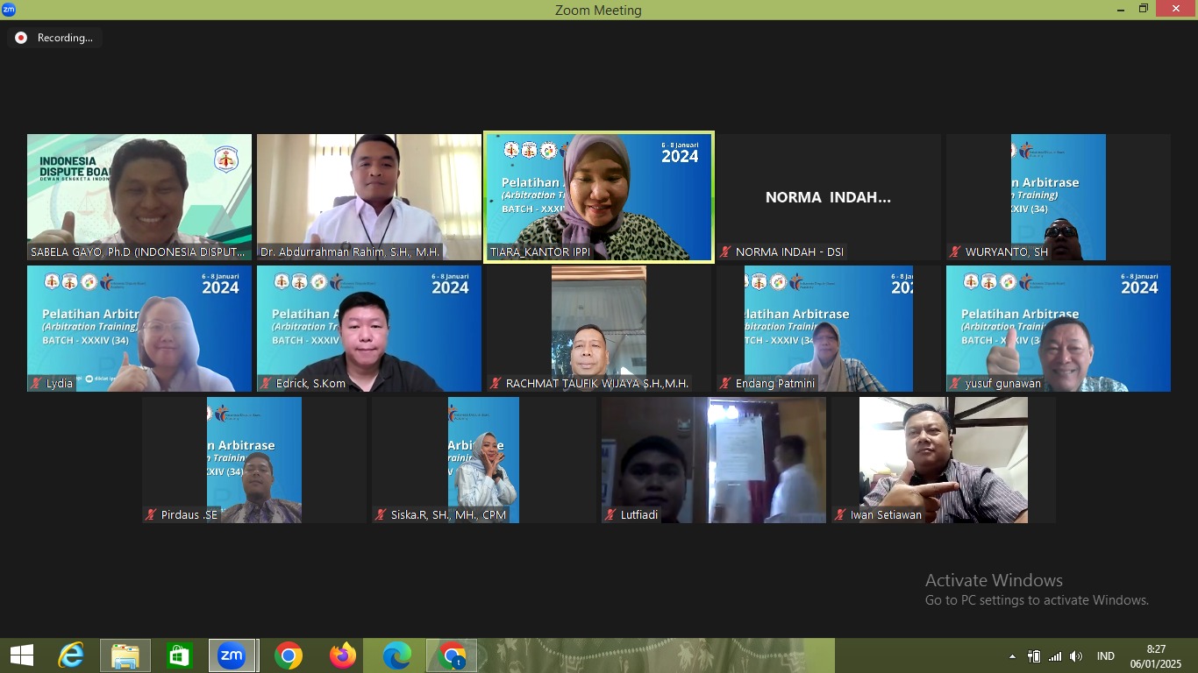Image resolution: width=1198 pixels, height=673 pixels.
Task: Click the muted mic icon on Iwan Setiawan
Action: pos(840,514)
